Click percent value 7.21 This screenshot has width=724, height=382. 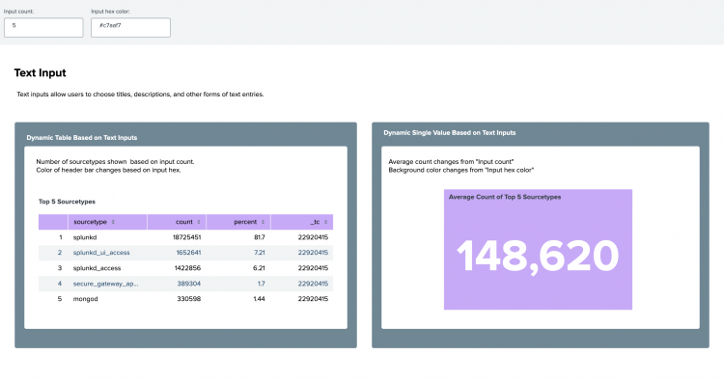point(260,253)
